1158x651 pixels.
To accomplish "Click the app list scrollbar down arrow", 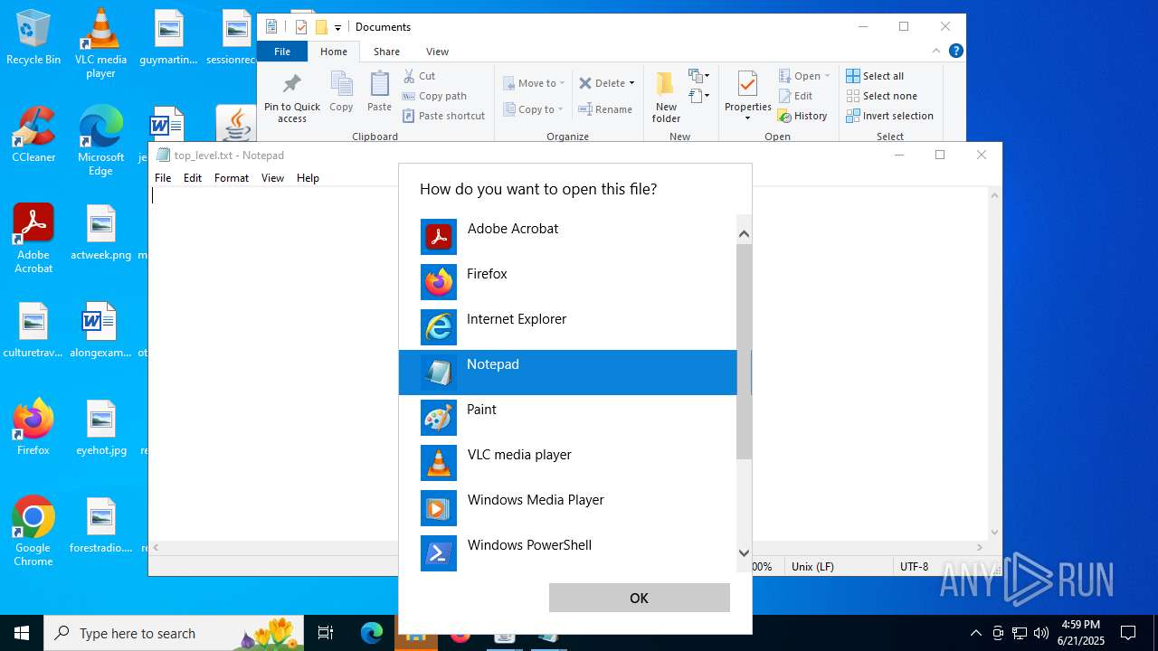I will pos(744,552).
